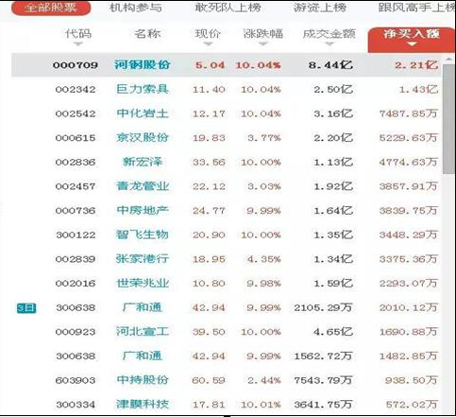Open stock 新宏泽 link

[x=143, y=162]
